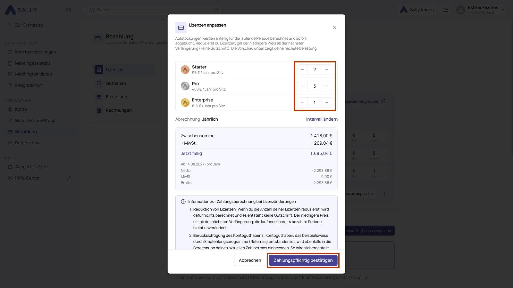Click the Benutzerverwaltung users icon
The height and width of the screenshot is (288, 513).
tap(10, 120)
